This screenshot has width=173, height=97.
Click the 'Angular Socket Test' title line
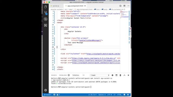(76, 18)
